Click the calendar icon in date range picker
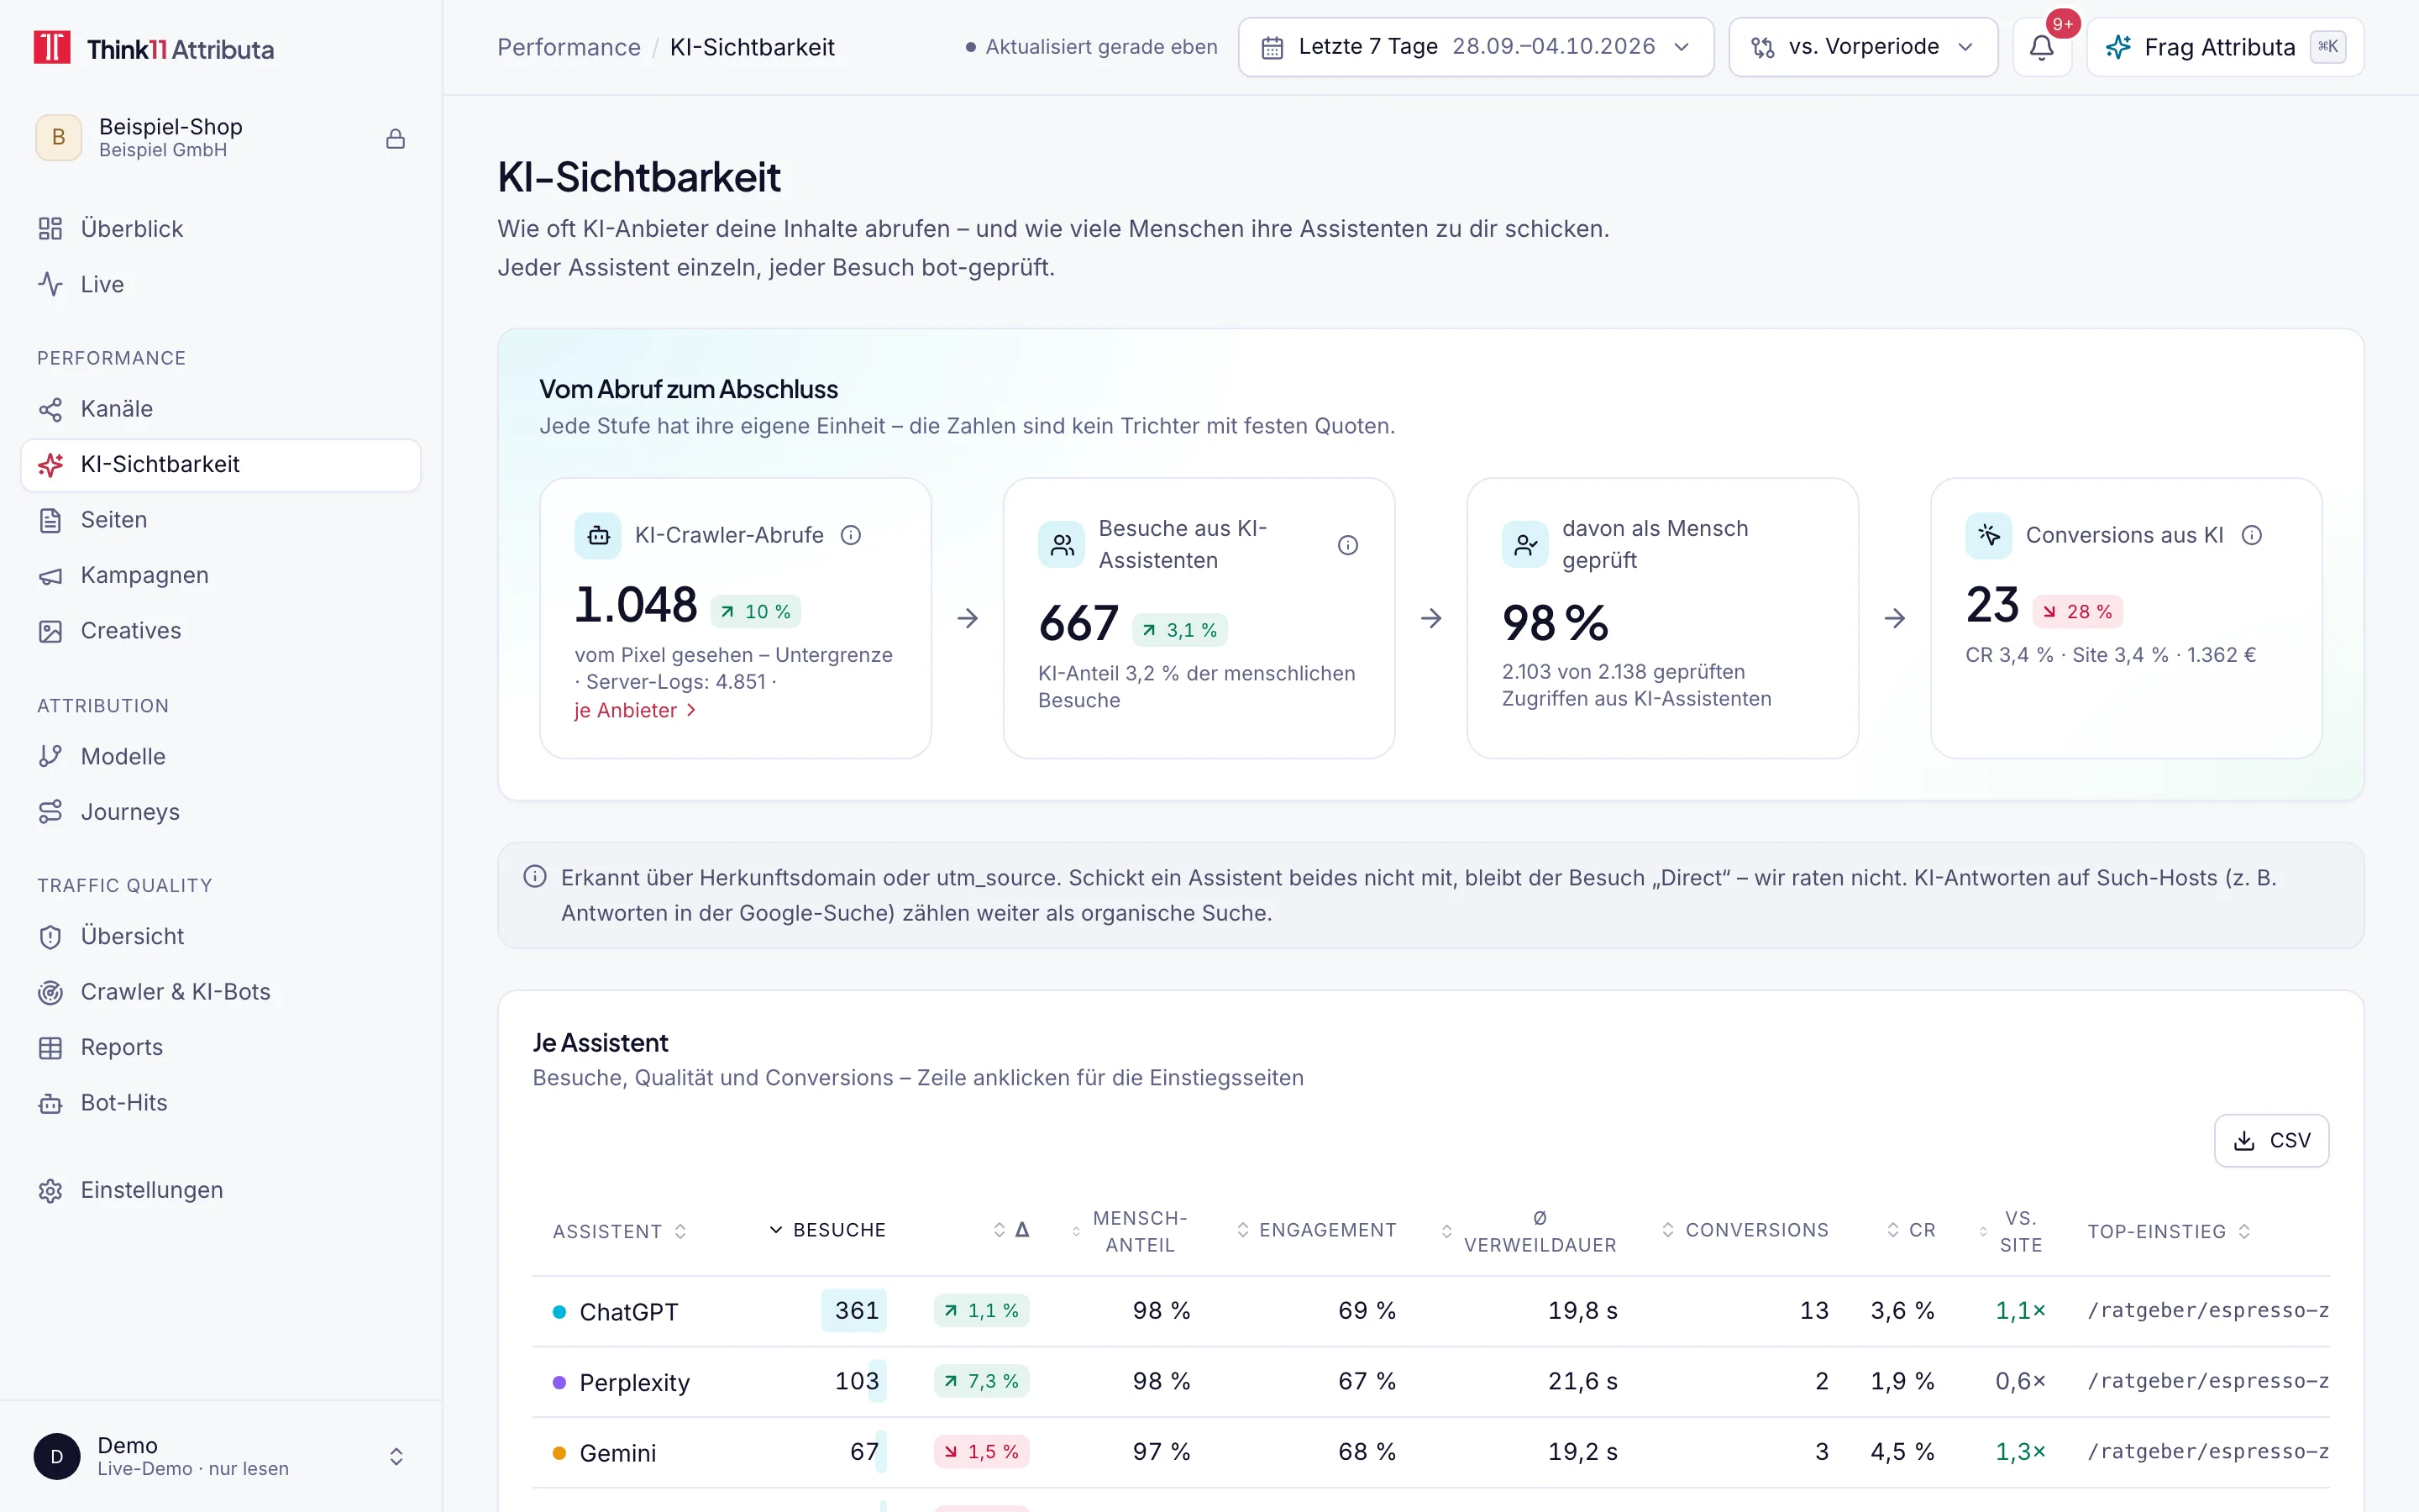Image resolution: width=2419 pixels, height=1512 pixels. click(x=1272, y=47)
